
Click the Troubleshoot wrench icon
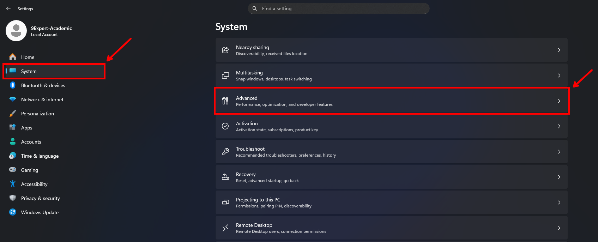(x=225, y=152)
